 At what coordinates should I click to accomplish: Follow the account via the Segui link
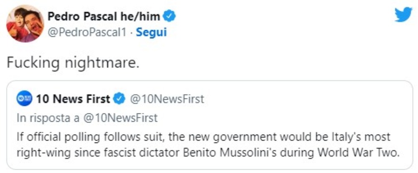152,33
